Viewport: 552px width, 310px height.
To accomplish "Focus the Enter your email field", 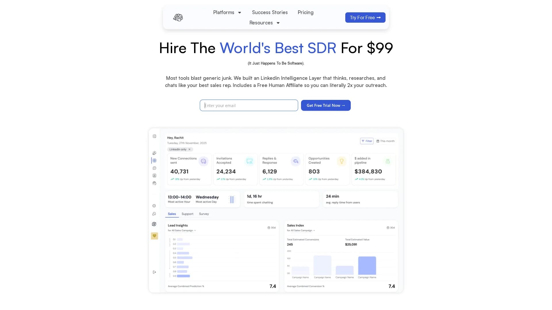I will point(249,105).
